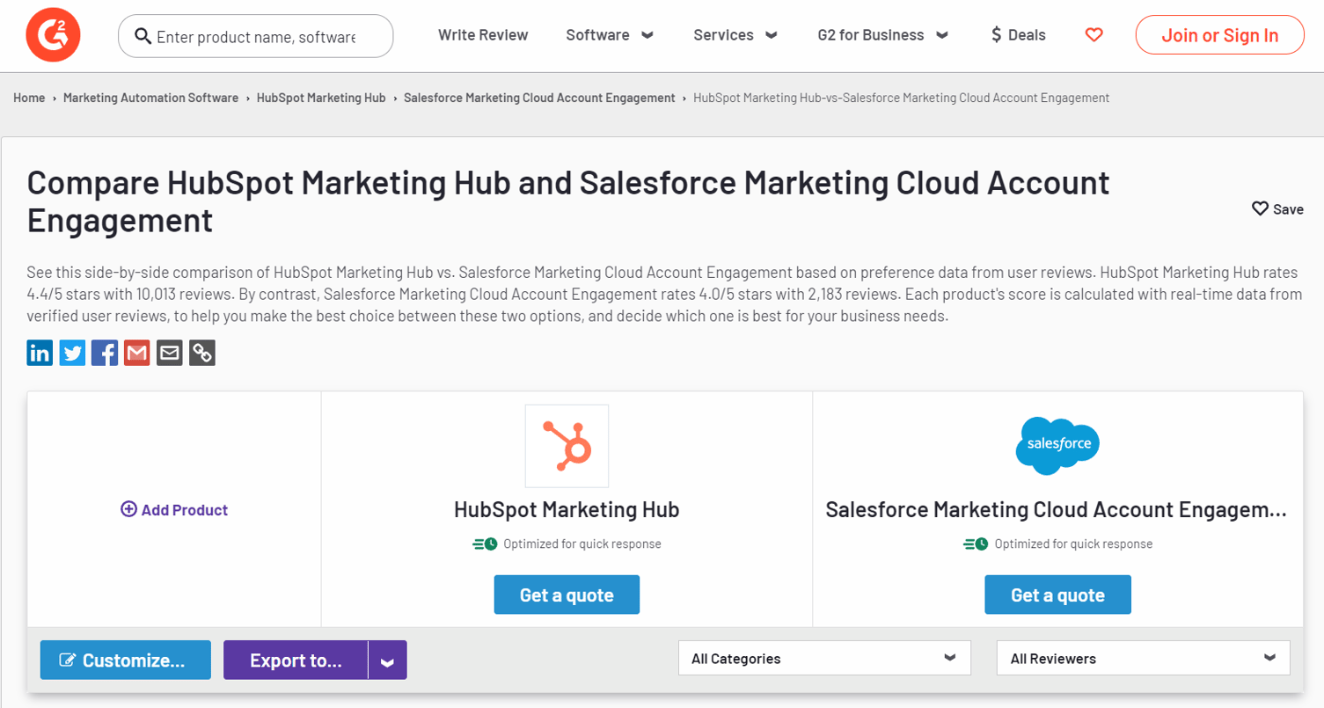Click Join or Sign In
Image resolution: width=1324 pixels, height=708 pixels.
click(1219, 34)
